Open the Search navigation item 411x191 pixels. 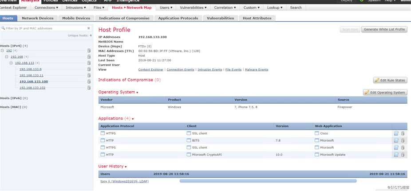[x=296, y=8]
